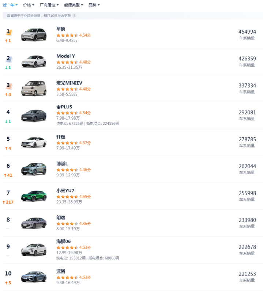
Task: Click the silver rank 2 badge icon
Action: coord(8,59)
